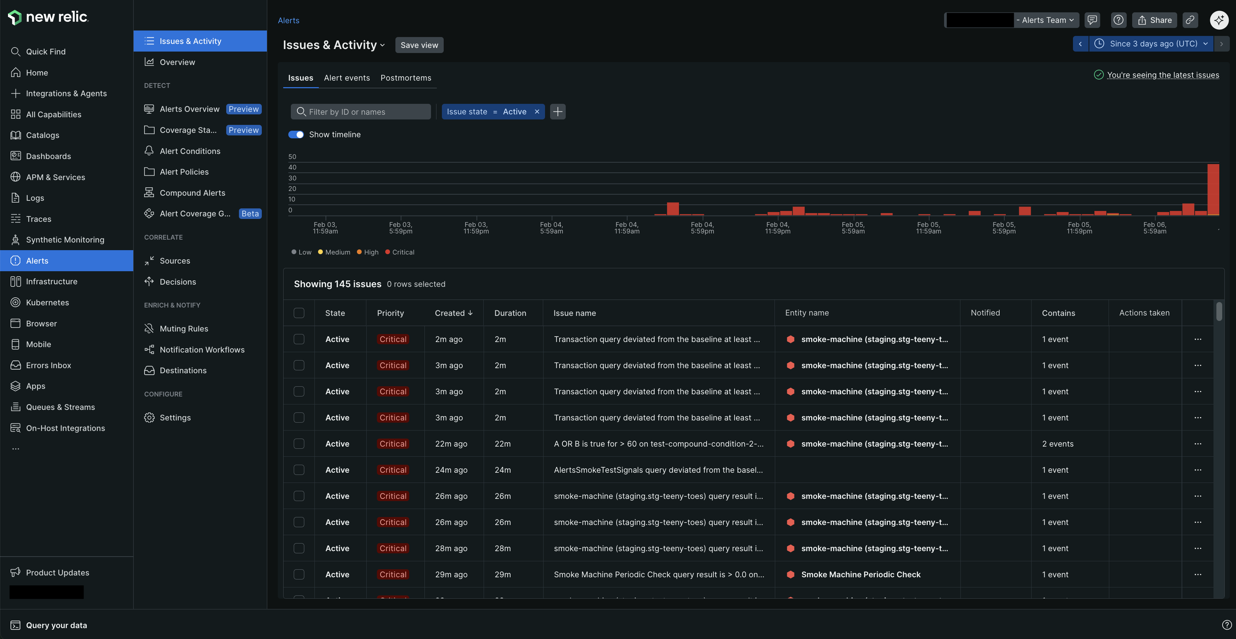
Task: Open the Postmortems tab
Action: (406, 78)
